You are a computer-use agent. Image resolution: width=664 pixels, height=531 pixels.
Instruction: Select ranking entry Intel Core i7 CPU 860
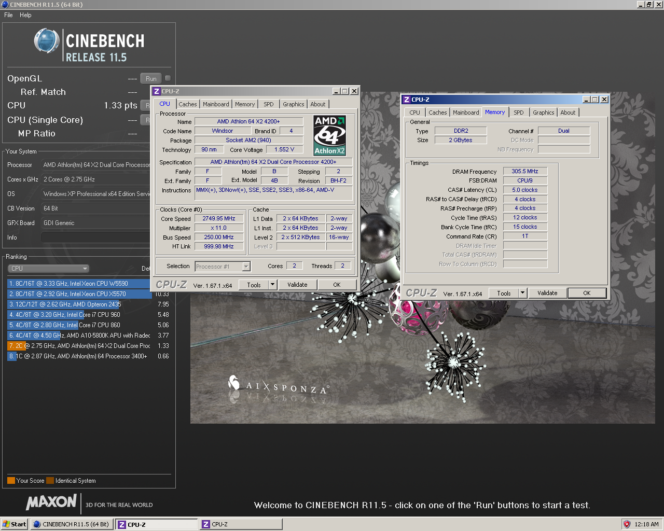(88, 325)
